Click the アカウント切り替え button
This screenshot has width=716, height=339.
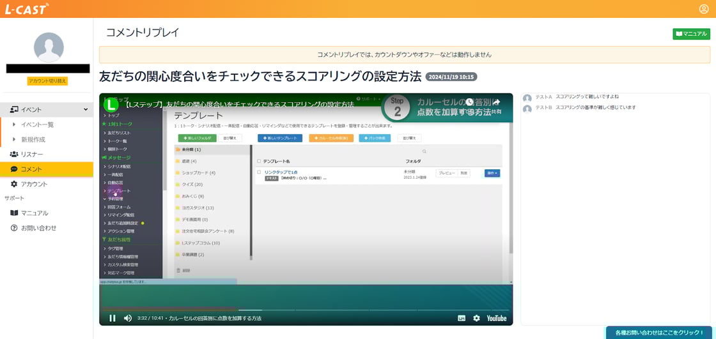pos(47,81)
